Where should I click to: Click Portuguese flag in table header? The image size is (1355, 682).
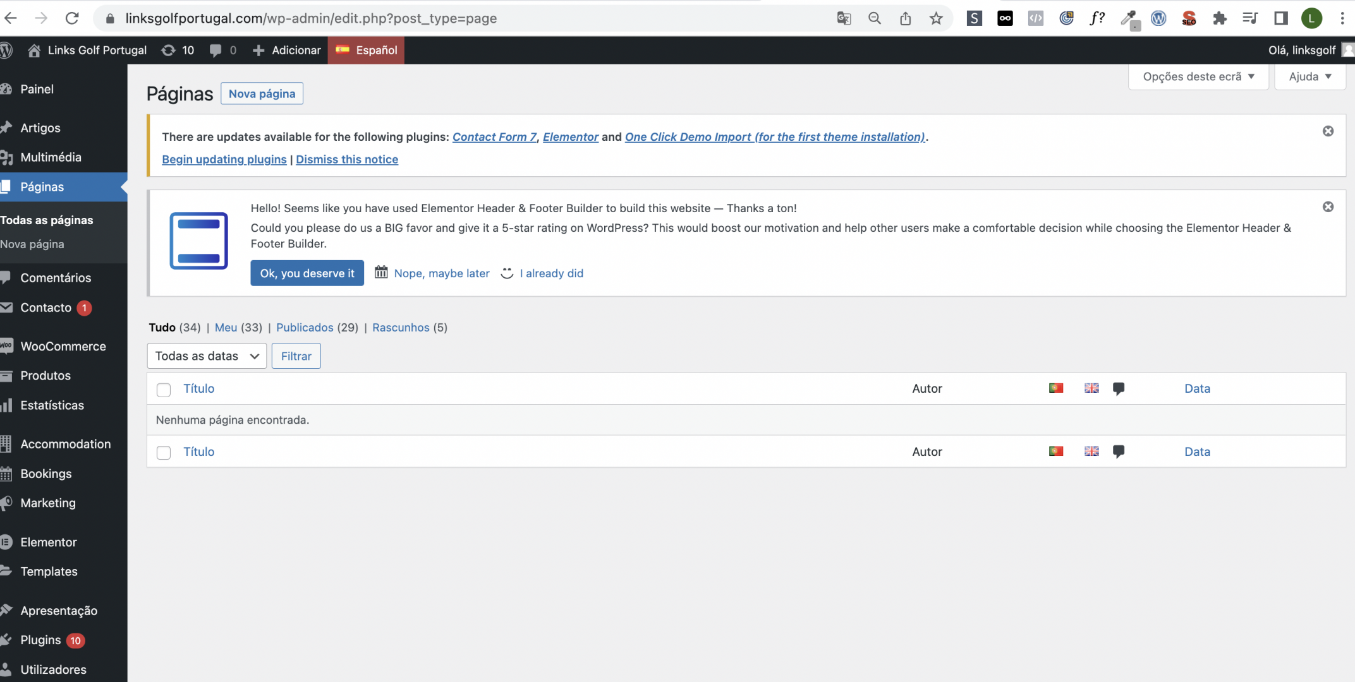(x=1056, y=388)
